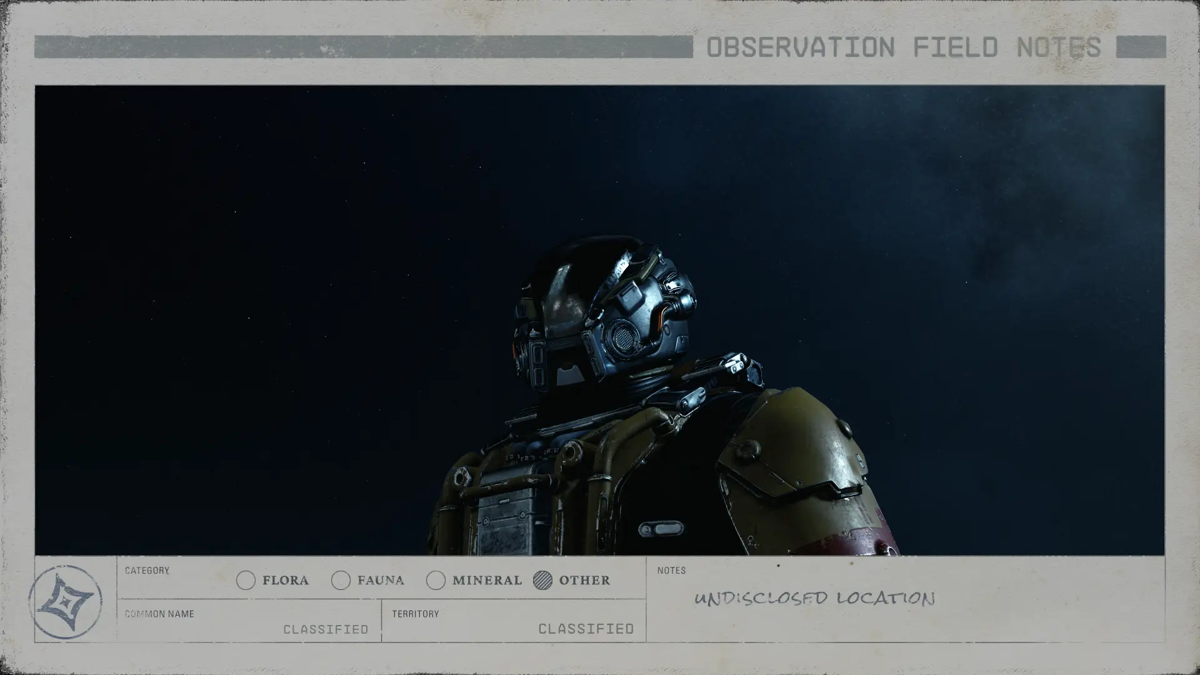Click the 'TERRITORY' field label
The width and height of the screenshot is (1200, 675).
click(x=416, y=614)
